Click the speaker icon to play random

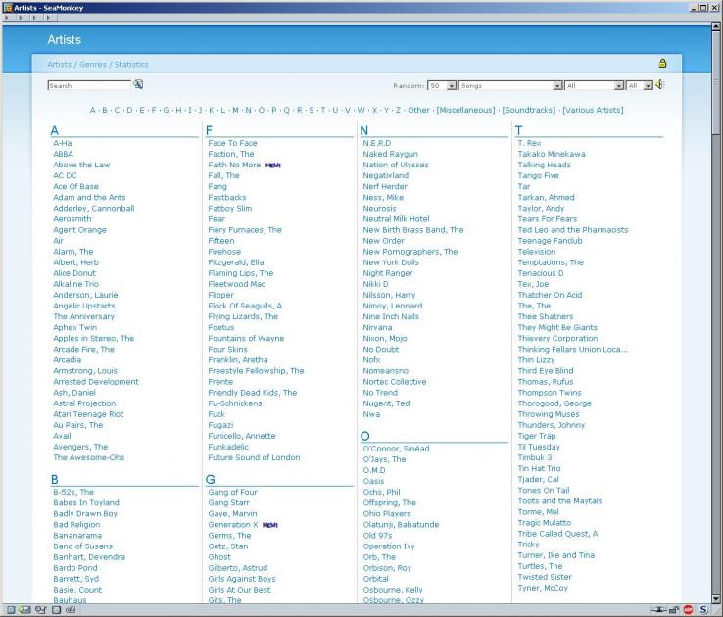pyautogui.click(x=660, y=85)
